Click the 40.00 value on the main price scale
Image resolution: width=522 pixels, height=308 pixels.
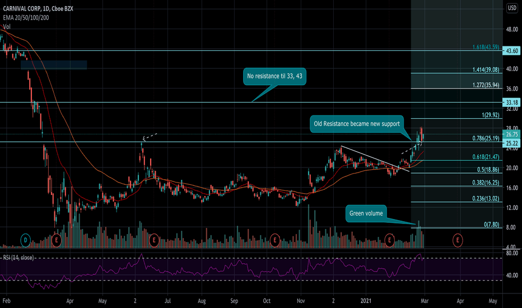click(512, 69)
